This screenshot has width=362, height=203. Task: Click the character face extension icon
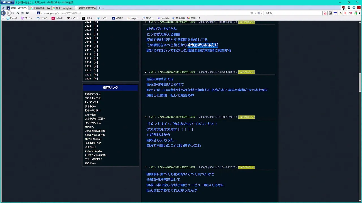349,8
